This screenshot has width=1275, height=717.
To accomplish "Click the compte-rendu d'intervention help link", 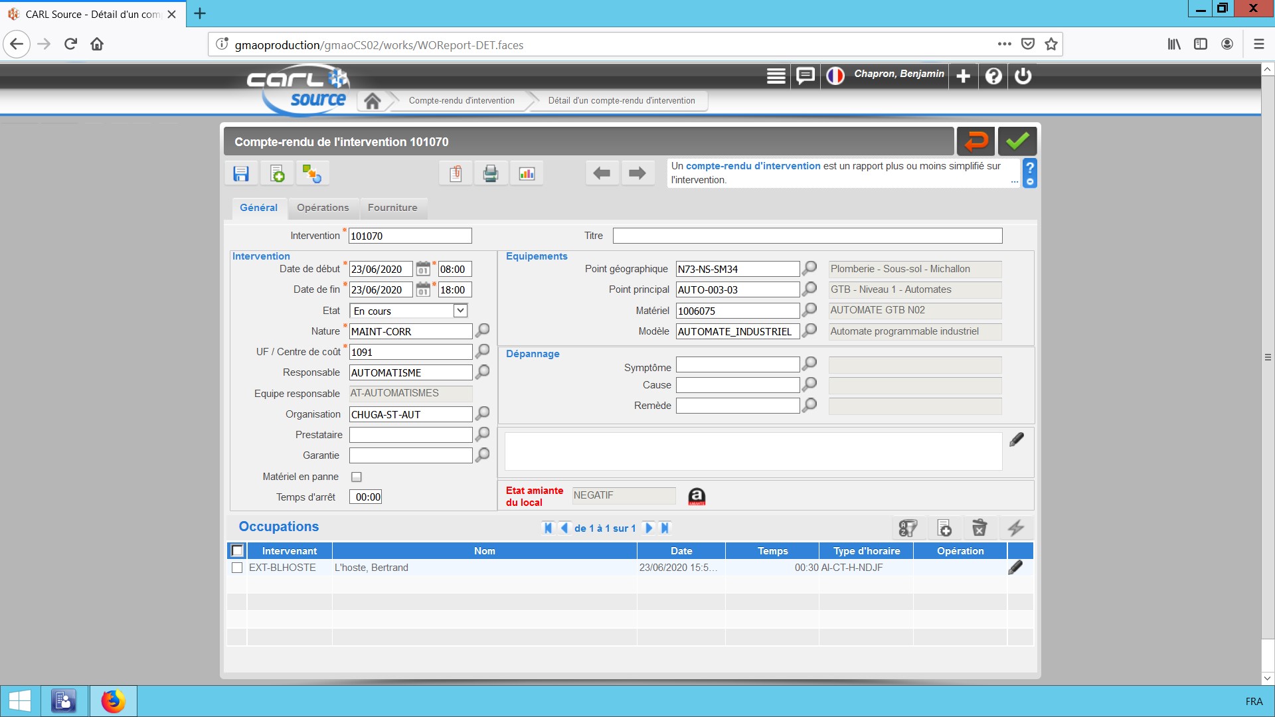I will (x=753, y=166).
